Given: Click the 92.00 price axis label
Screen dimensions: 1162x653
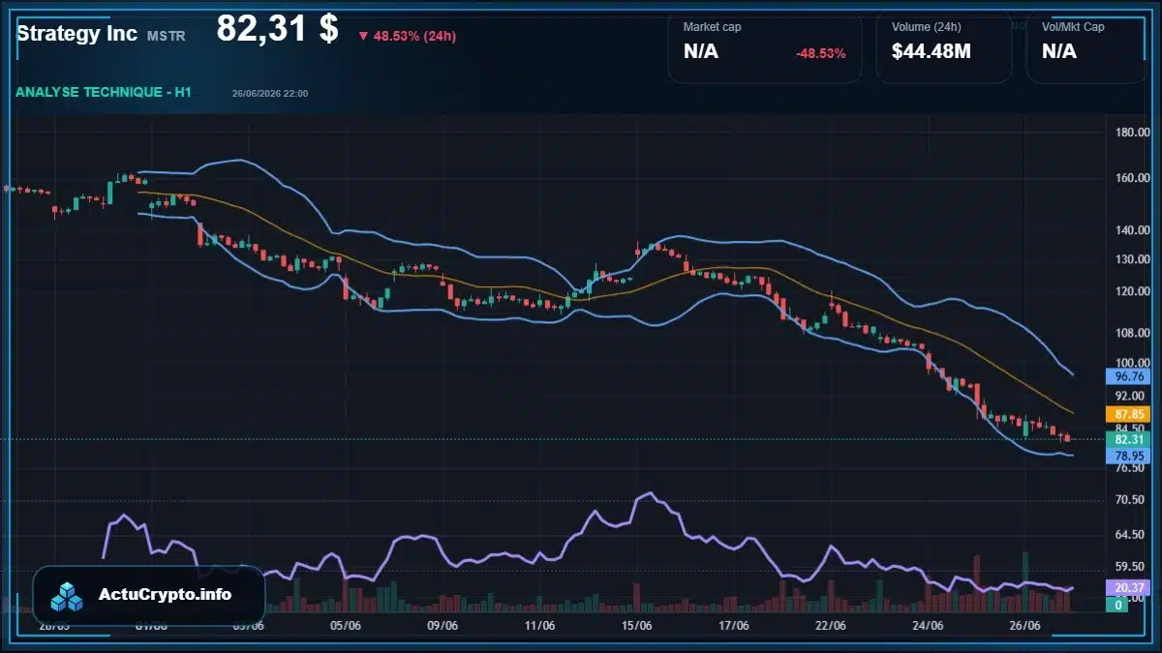Looking at the screenshot, I should (1130, 396).
